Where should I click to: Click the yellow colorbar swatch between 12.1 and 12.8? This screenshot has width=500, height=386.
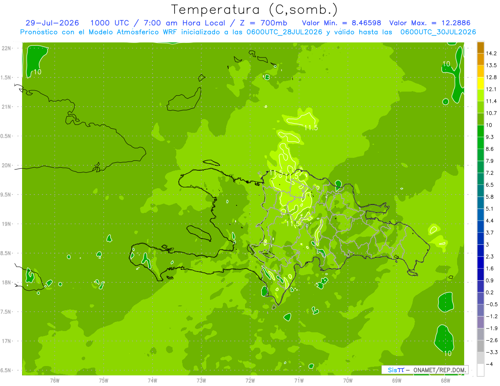(x=480, y=83)
